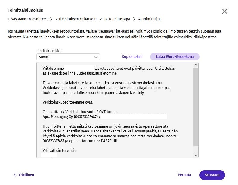Click the chevron before Toimittajat step
238x185 pixels.
(x=134, y=19)
